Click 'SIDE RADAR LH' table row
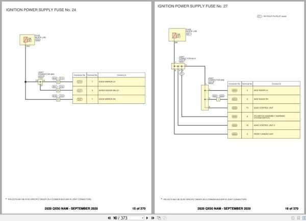Viewport: 306px width, 221px height. [264, 91]
